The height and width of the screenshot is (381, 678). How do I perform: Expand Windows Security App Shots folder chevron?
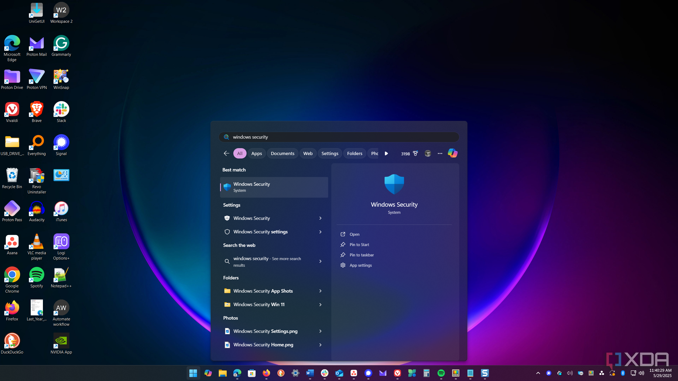click(320, 291)
